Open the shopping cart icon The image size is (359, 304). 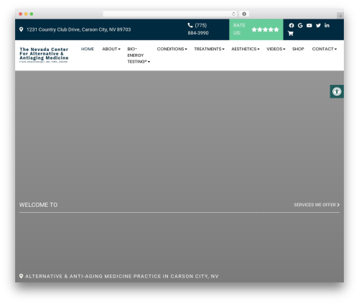click(291, 34)
